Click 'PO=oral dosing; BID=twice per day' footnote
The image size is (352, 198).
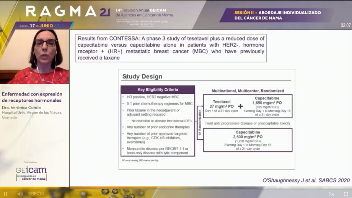(140, 160)
